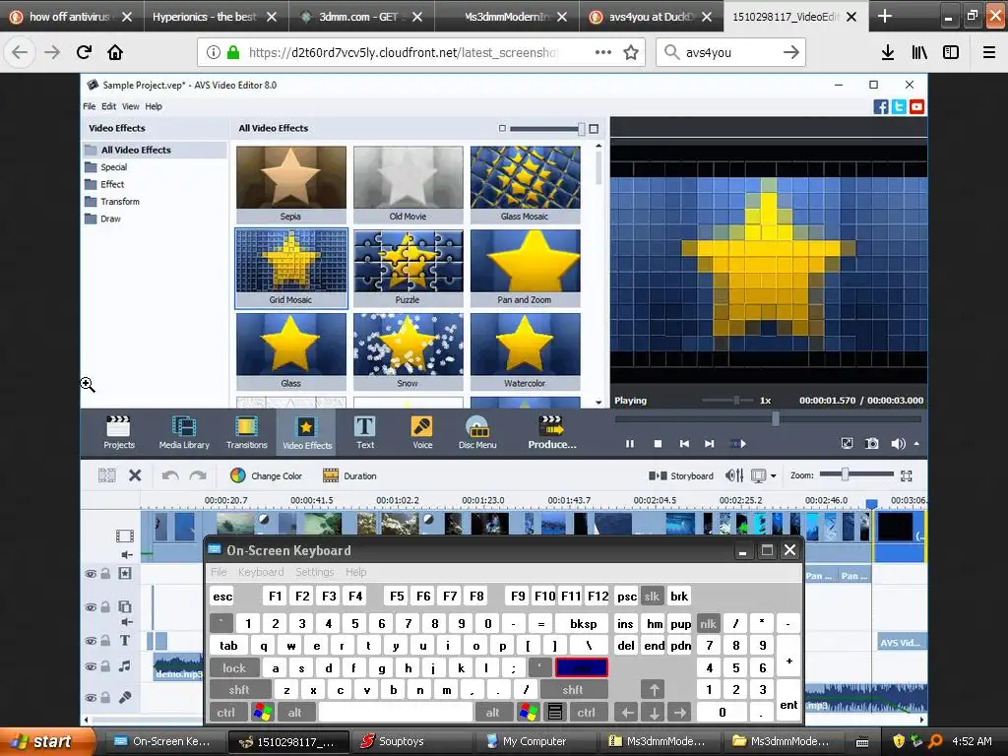Image resolution: width=1008 pixels, height=756 pixels.
Task: Take a snapshot of the preview
Action: pos(872,444)
